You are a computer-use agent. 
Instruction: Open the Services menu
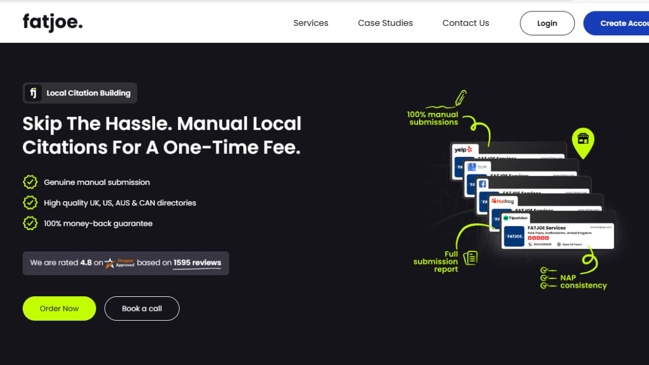click(x=310, y=23)
